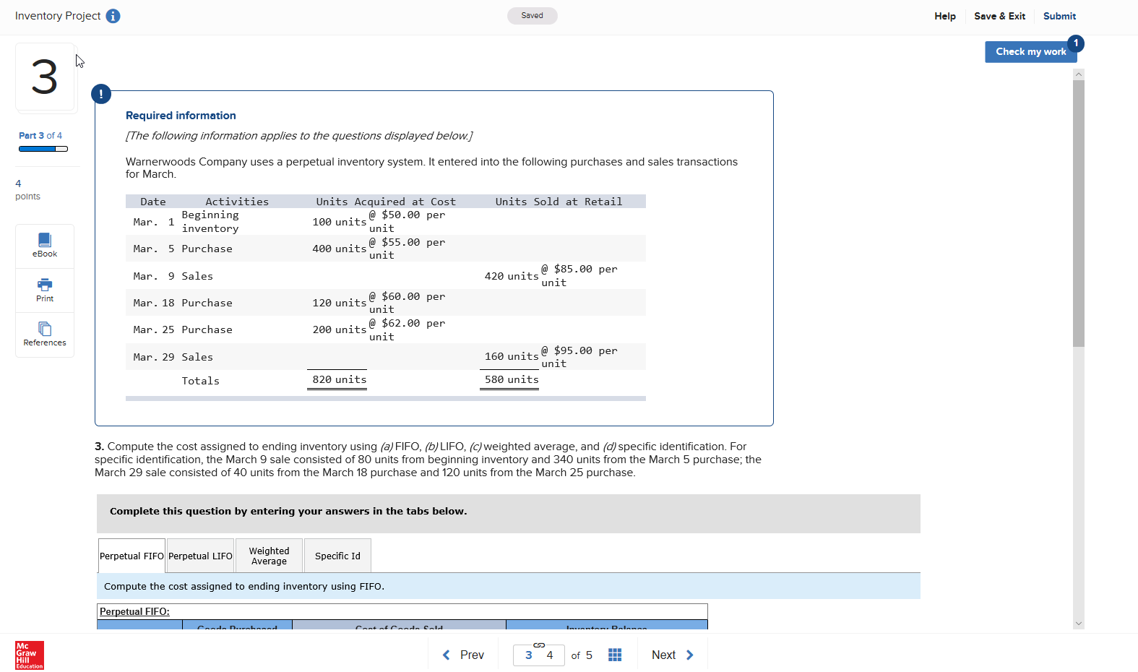Click the 'Mar. 9 Sales' row
Viewport: 1138px width, 672px height.
coord(386,275)
